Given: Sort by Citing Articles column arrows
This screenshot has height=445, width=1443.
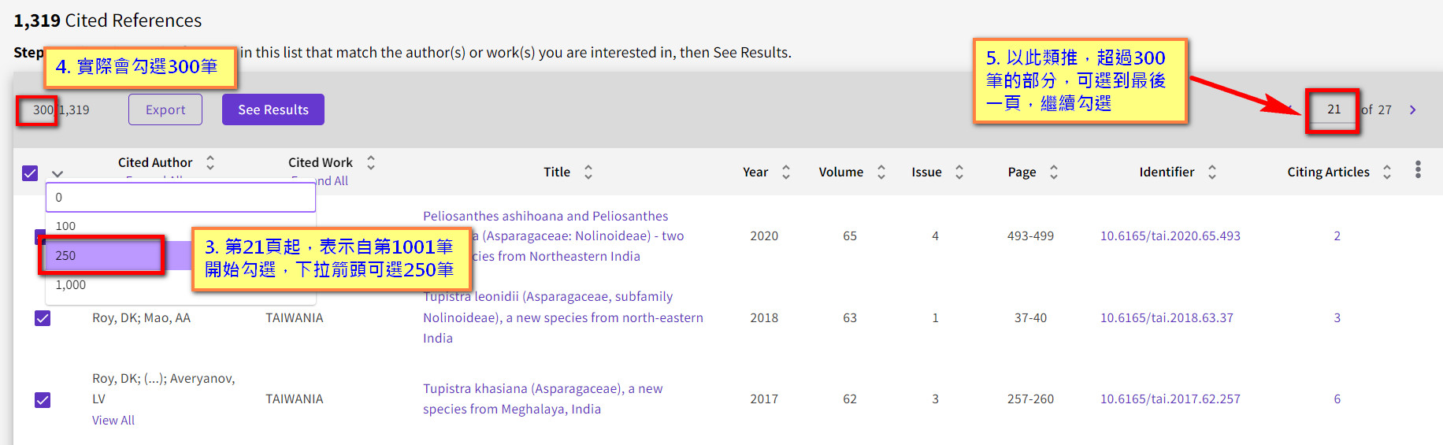Looking at the screenshot, I should tap(1386, 172).
